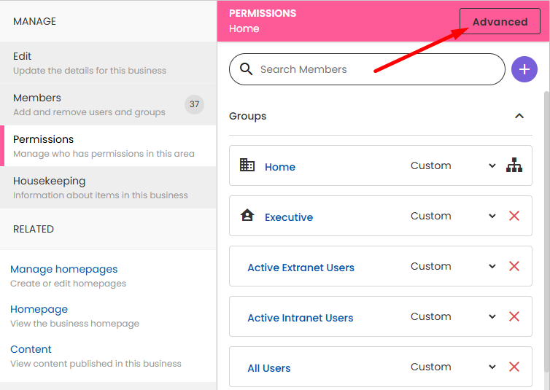
Task: Click the Advanced button
Action: (500, 21)
